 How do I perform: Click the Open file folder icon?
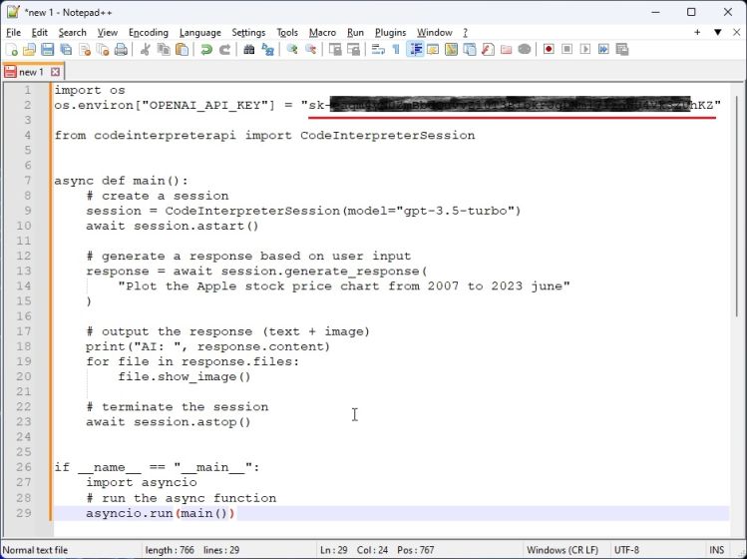tap(30, 50)
